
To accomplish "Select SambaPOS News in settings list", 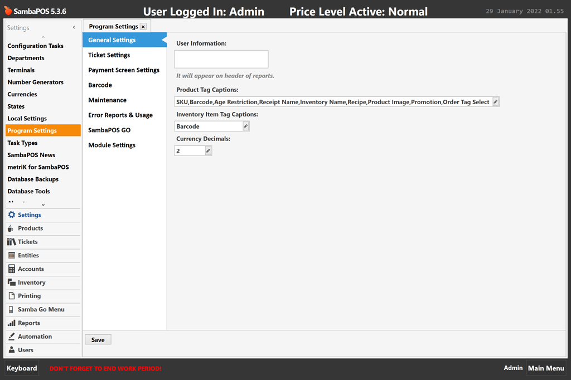I will [43, 155].
